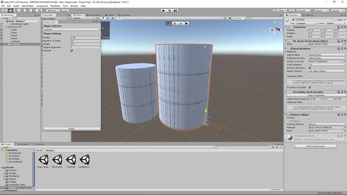The height and width of the screenshot is (195, 347).
Task: Select ProBuilder Face selection mode
Action: [x=186, y=23]
